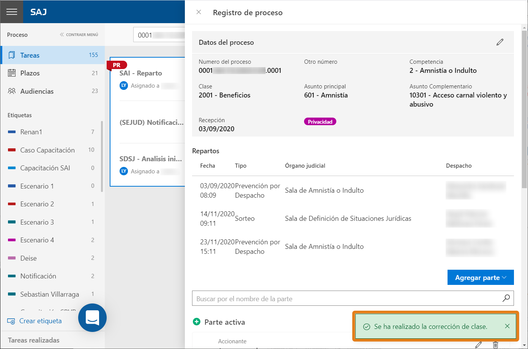Click the Fecha column header
This screenshot has width=528, height=349.
[x=208, y=166]
